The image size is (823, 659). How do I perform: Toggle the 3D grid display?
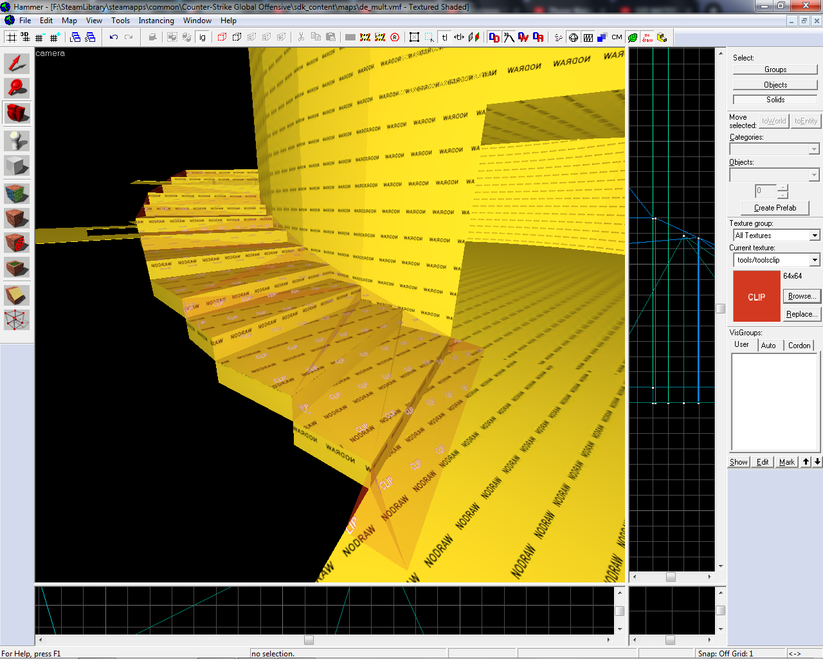(x=26, y=37)
